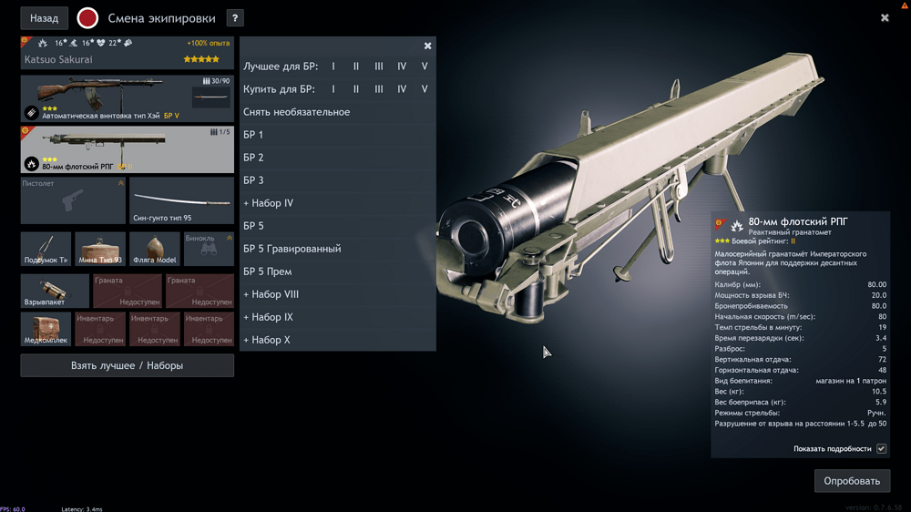The image size is (911, 512).
Task: Click the Назад back button
Action: pyautogui.click(x=44, y=18)
